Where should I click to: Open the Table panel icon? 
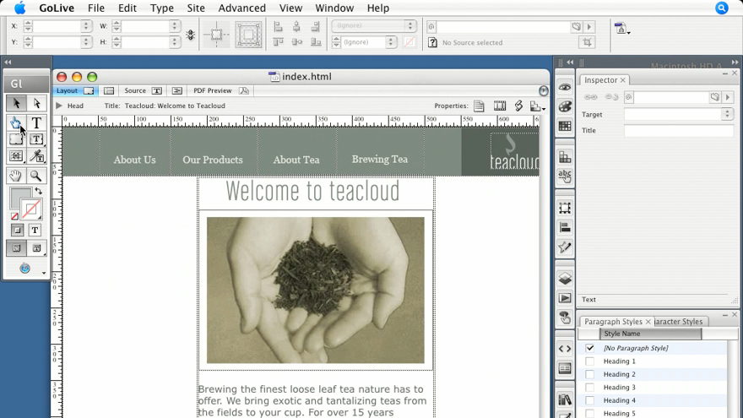[565, 126]
